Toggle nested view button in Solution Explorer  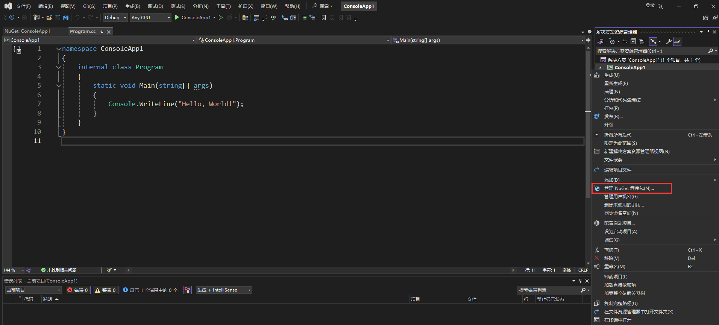coord(654,41)
